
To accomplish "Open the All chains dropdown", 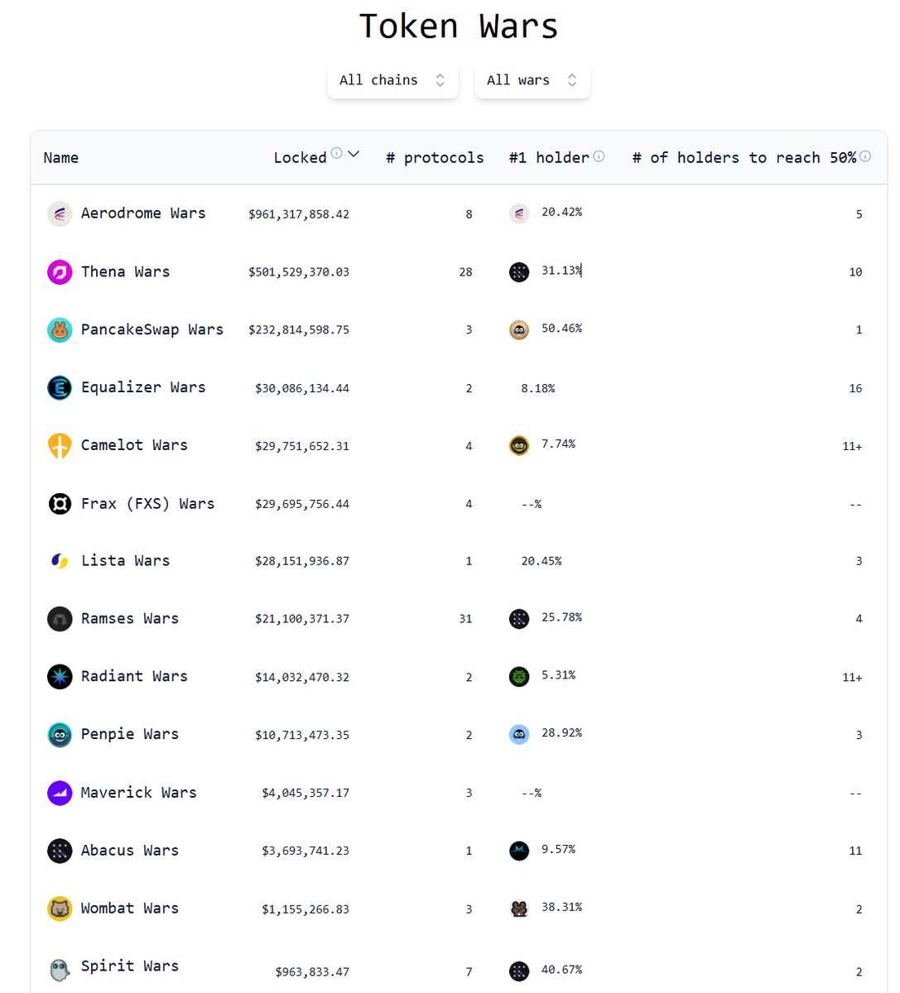I will (392, 79).
